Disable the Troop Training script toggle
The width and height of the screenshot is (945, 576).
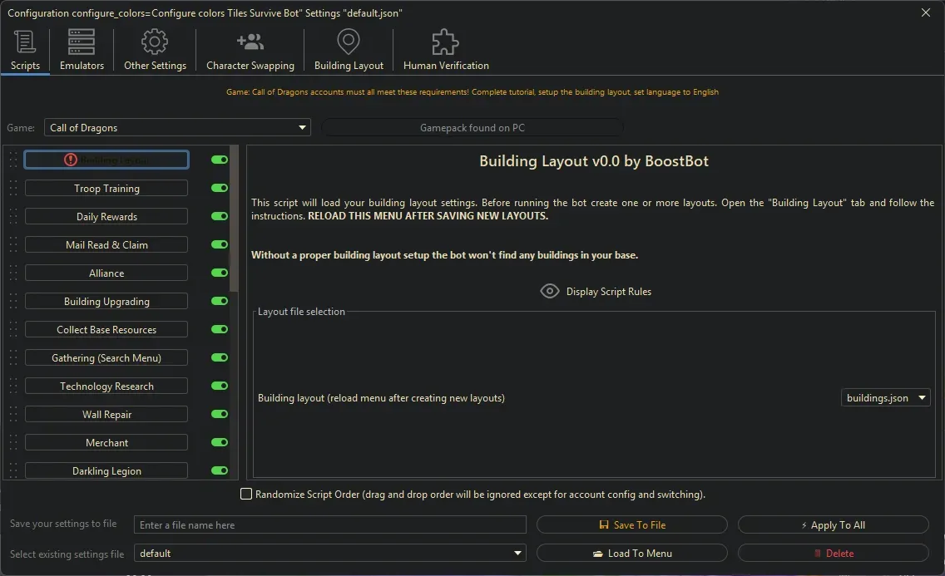[x=218, y=188]
